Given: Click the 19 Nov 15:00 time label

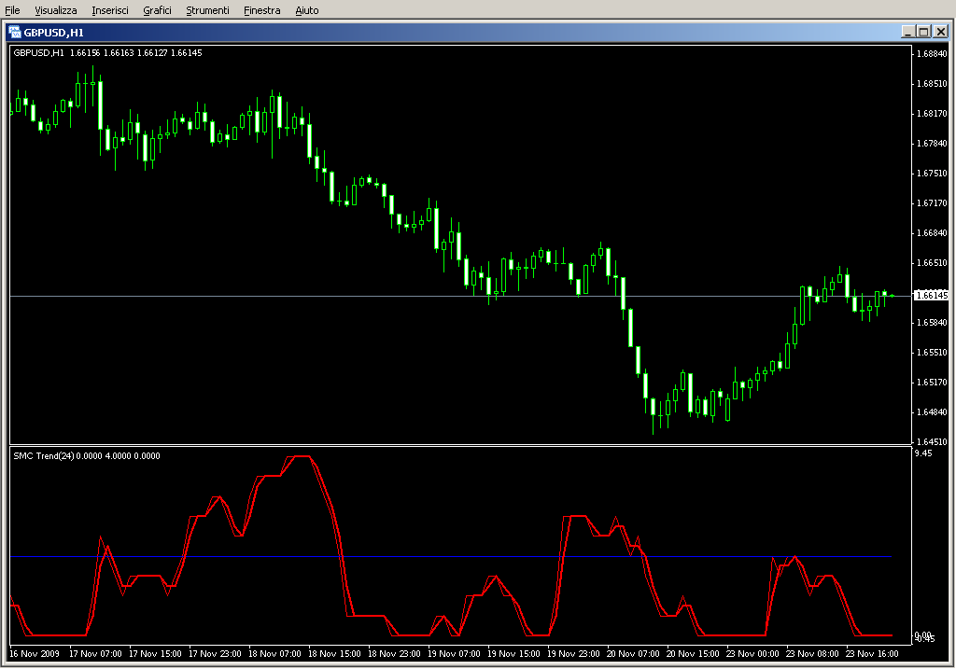Looking at the screenshot, I should point(513,654).
